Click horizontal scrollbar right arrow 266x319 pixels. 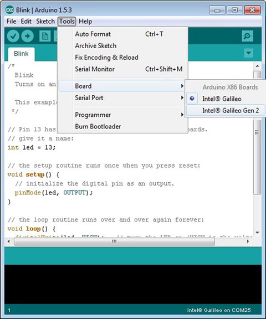click(x=248, y=241)
